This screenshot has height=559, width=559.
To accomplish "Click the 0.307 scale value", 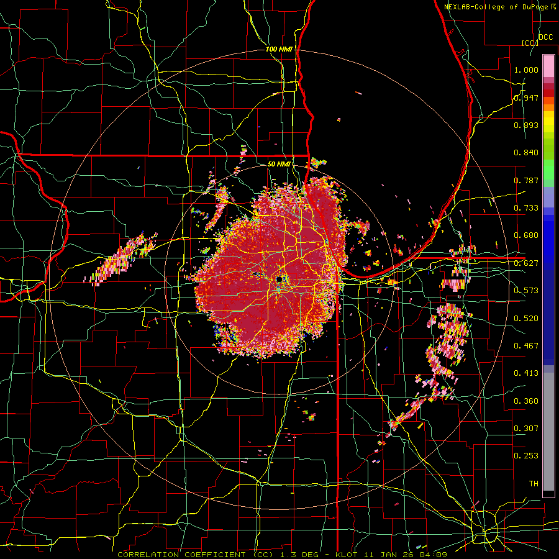I will (526, 429).
